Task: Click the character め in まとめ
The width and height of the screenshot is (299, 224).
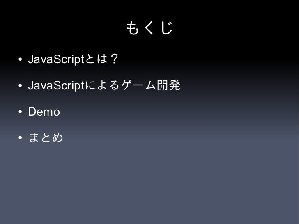Action: coord(57,137)
